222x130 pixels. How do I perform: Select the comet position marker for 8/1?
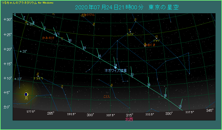click(57, 36)
